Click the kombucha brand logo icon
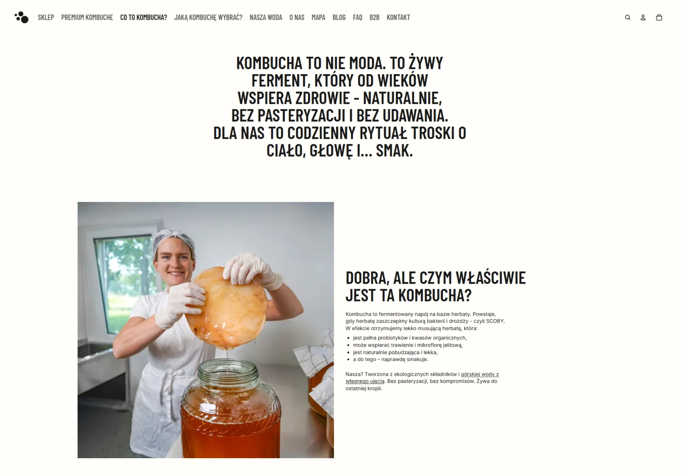This screenshot has height=476, width=681. (21, 17)
